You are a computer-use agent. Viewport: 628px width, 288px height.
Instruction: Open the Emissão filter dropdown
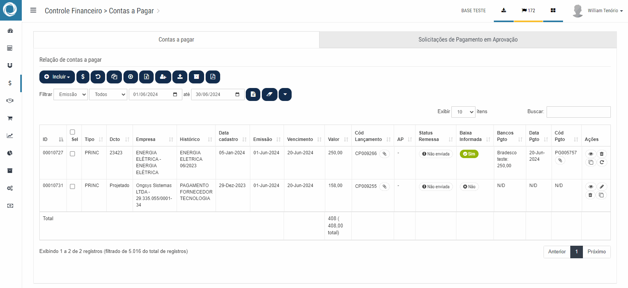pos(71,94)
